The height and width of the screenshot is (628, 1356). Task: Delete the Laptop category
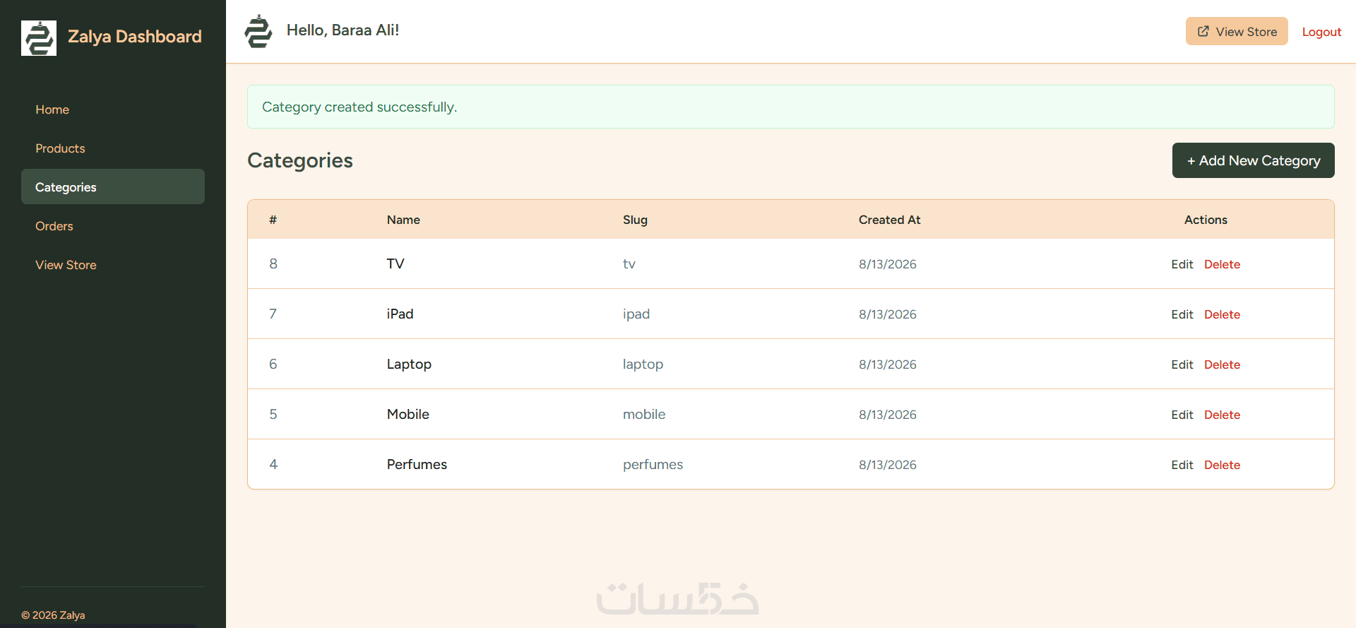click(1222, 365)
